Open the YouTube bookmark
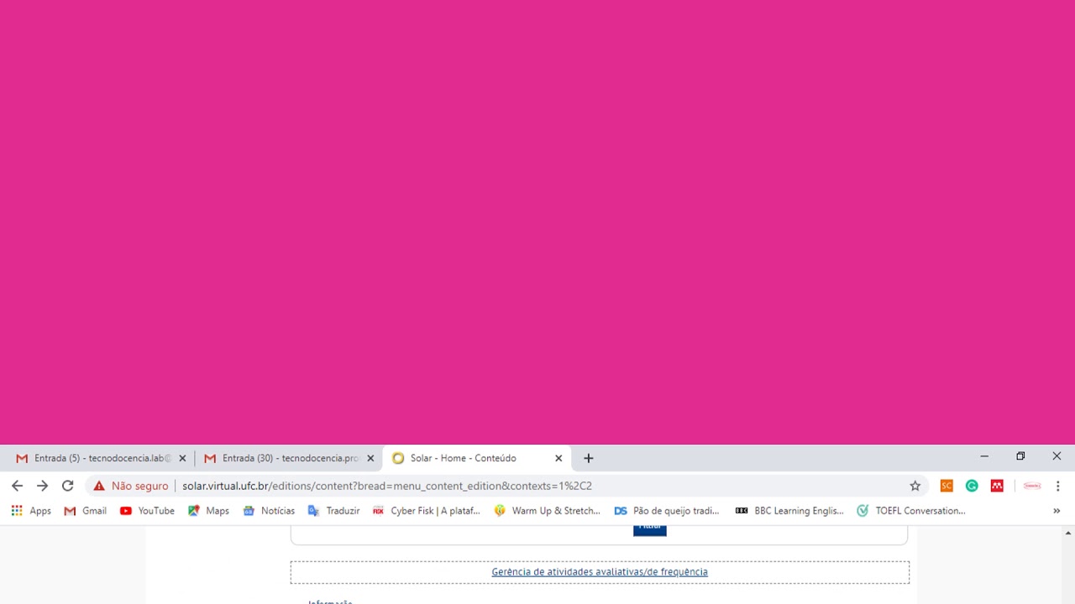This screenshot has width=1075, height=604. pos(147,510)
